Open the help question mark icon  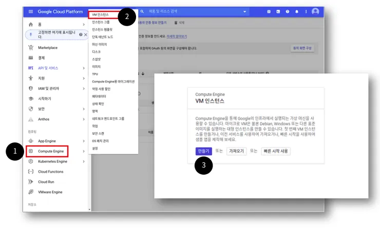[x=288, y=12]
